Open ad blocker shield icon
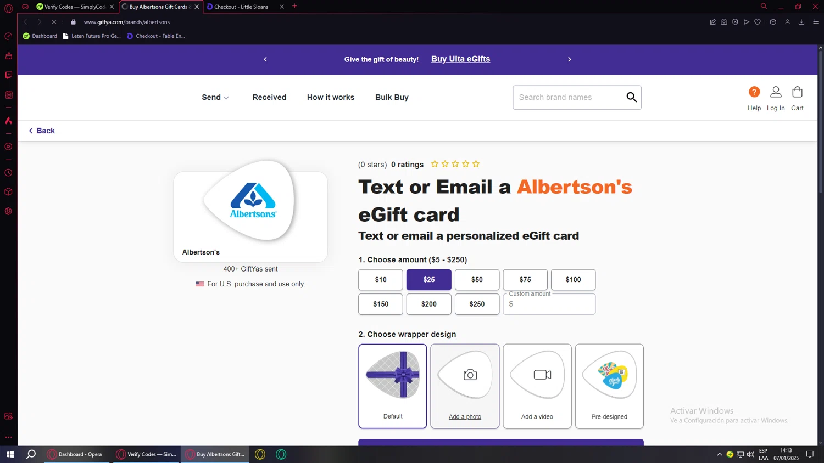 (735, 22)
